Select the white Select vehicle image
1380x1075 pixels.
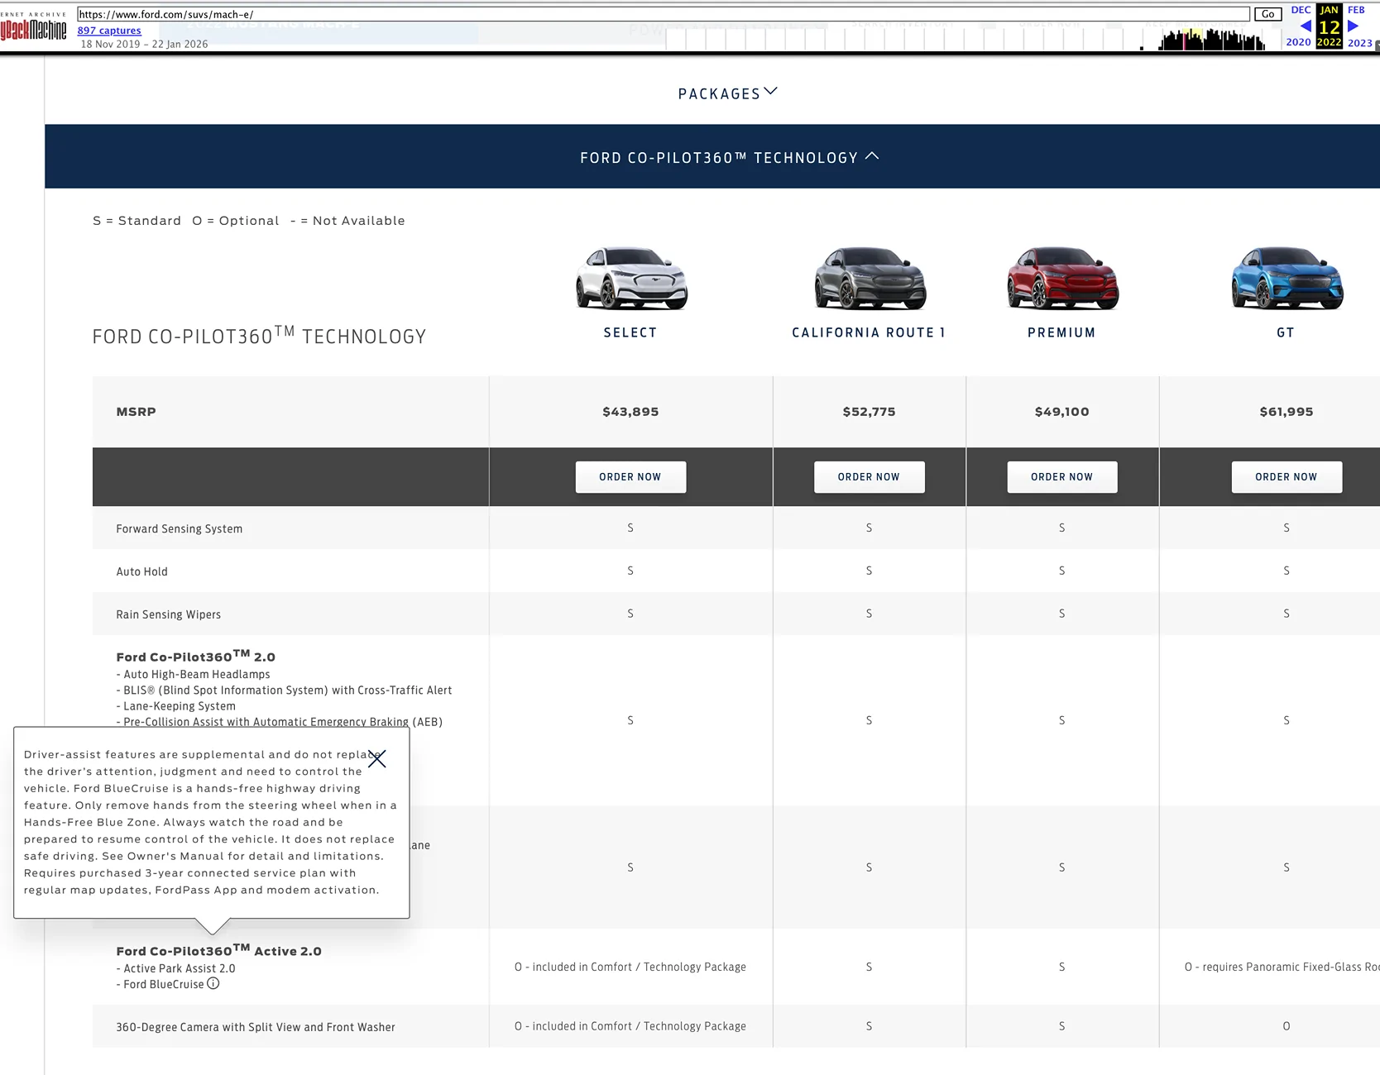[x=631, y=279]
